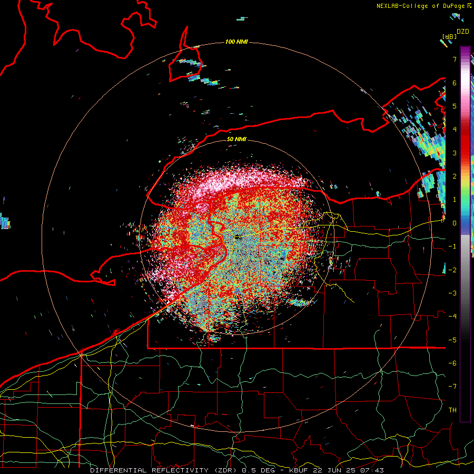The image size is (474, 474).
Task: Click the KBUF radar site at the rings' center
Action: (x=236, y=238)
